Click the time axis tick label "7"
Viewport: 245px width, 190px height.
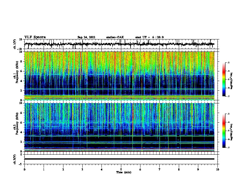(x=160, y=170)
